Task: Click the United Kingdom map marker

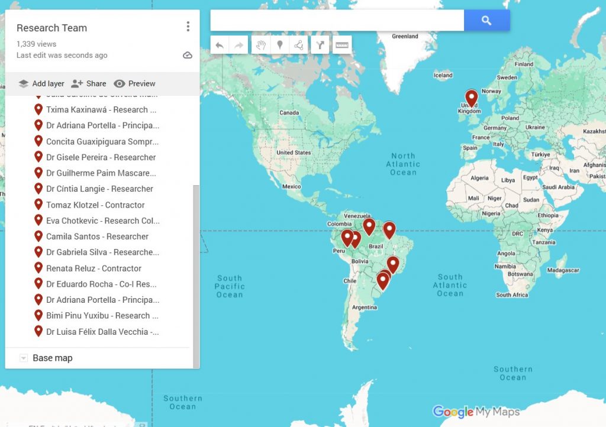Action: point(471,98)
